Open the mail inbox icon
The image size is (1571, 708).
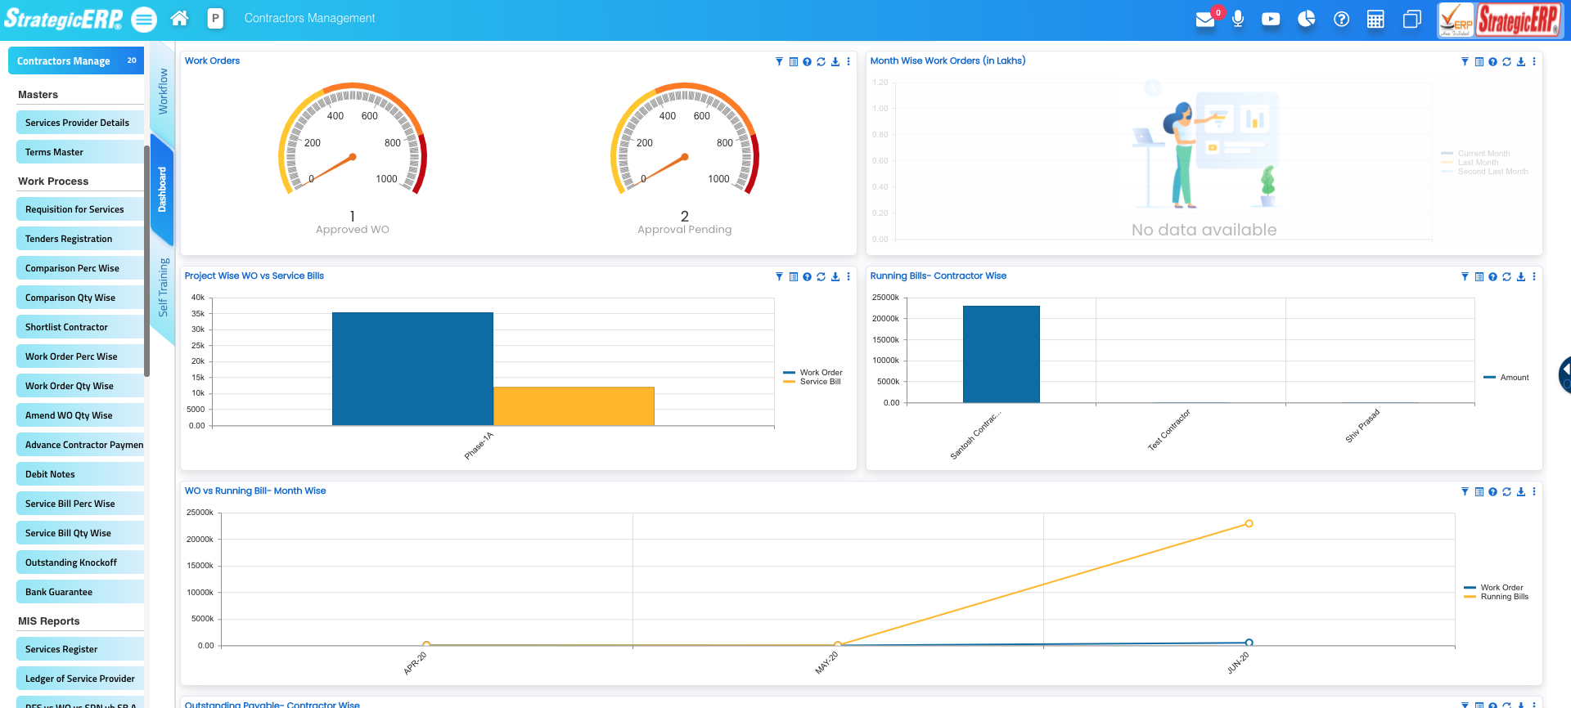tap(1205, 19)
